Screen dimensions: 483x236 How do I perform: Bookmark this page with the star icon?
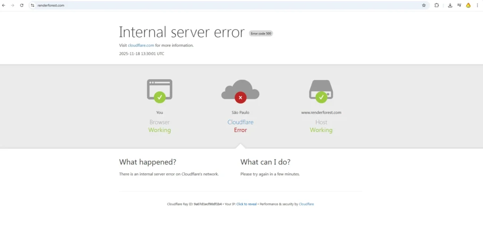click(x=424, y=5)
